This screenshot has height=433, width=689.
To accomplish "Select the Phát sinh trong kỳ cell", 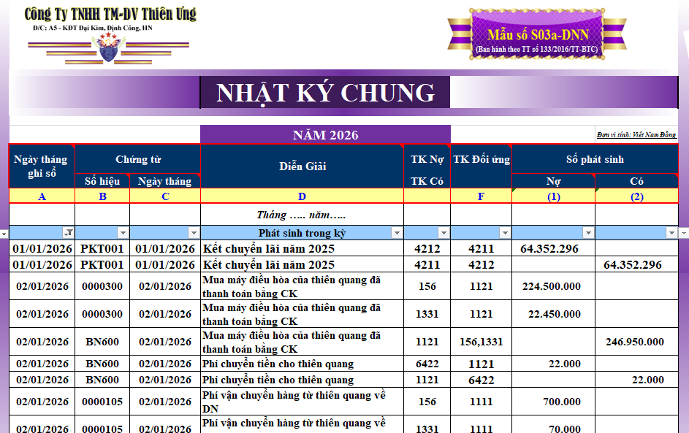I will coord(302,233).
